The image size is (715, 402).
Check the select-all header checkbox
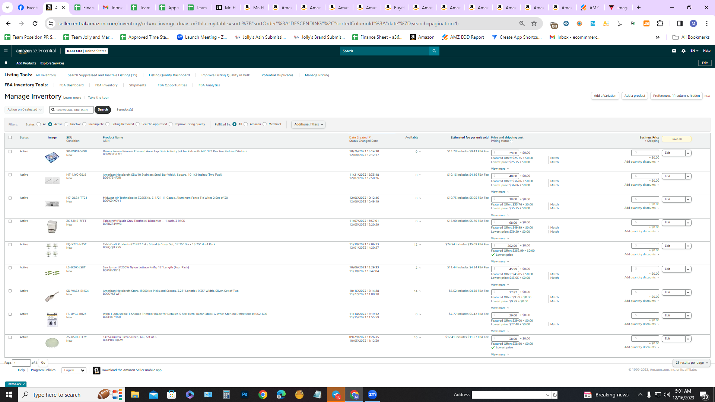10,137
